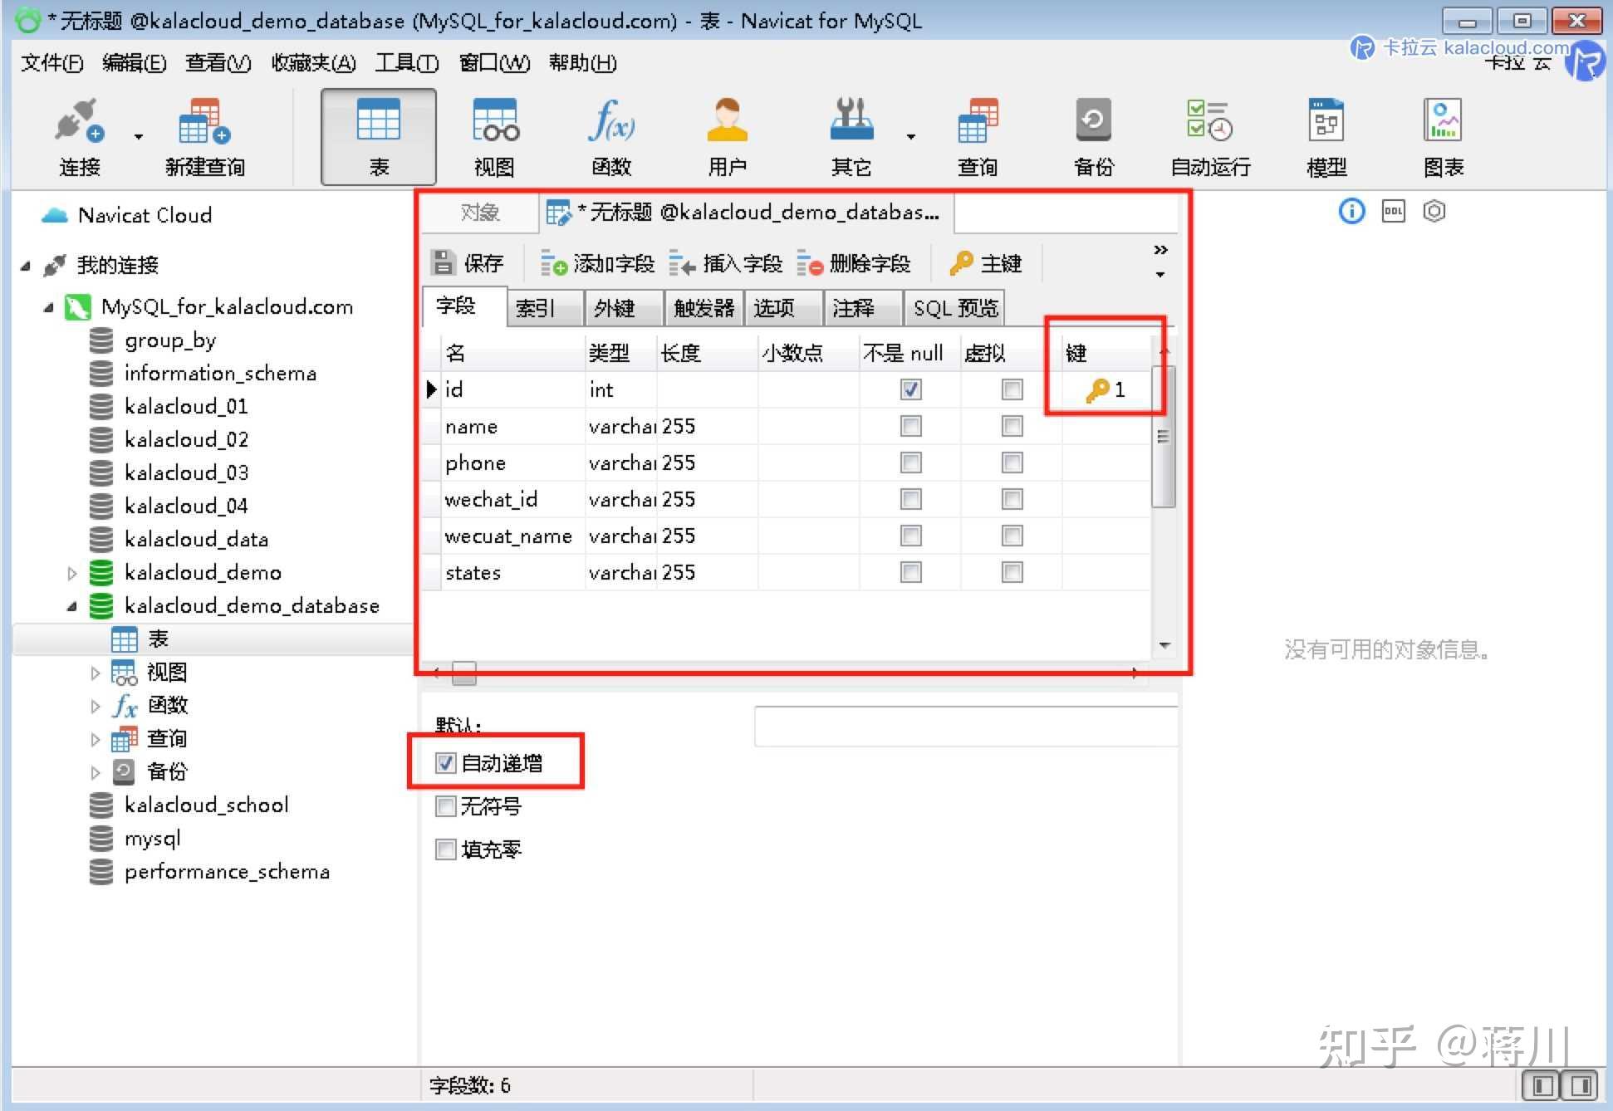Open the 备份 toolbar icon
The width and height of the screenshot is (1613, 1111).
point(1092,137)
